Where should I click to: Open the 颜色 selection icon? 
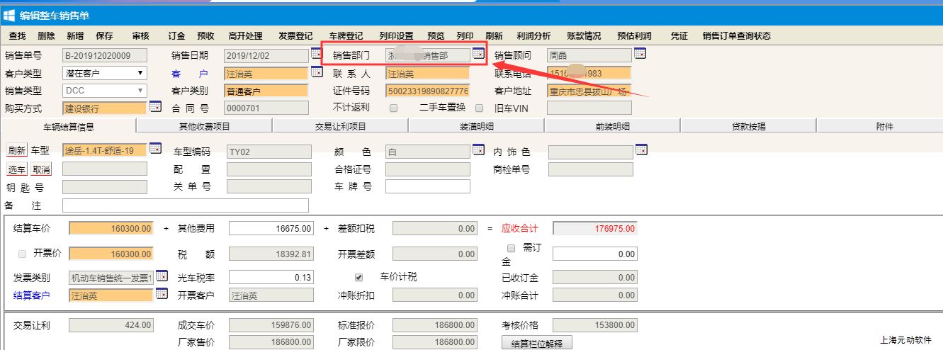(478, 150)
